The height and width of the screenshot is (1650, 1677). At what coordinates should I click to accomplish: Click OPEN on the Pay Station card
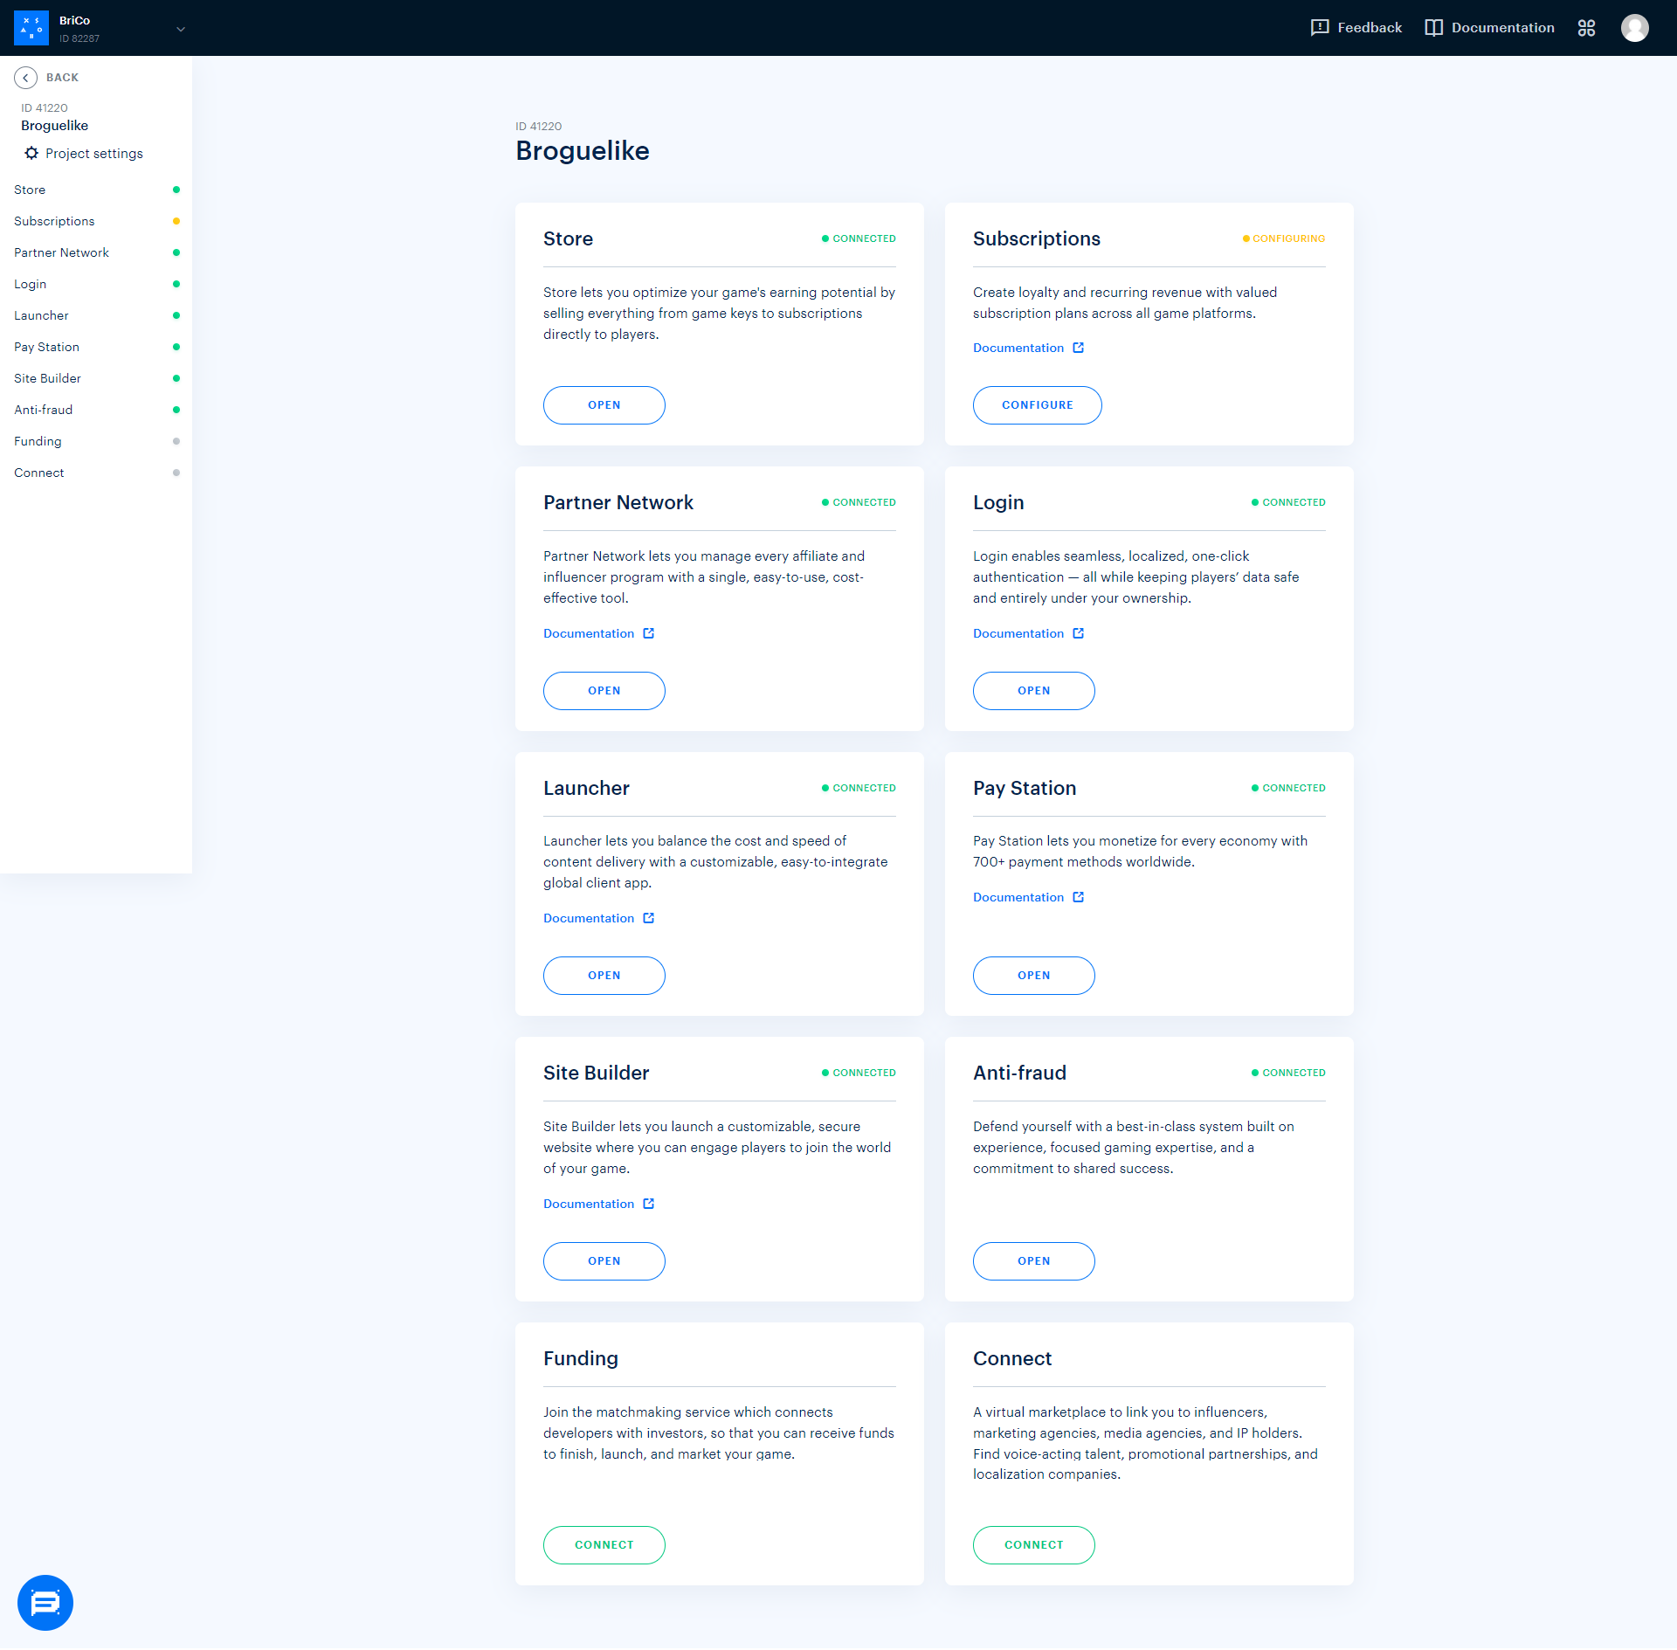point(1034,976)
